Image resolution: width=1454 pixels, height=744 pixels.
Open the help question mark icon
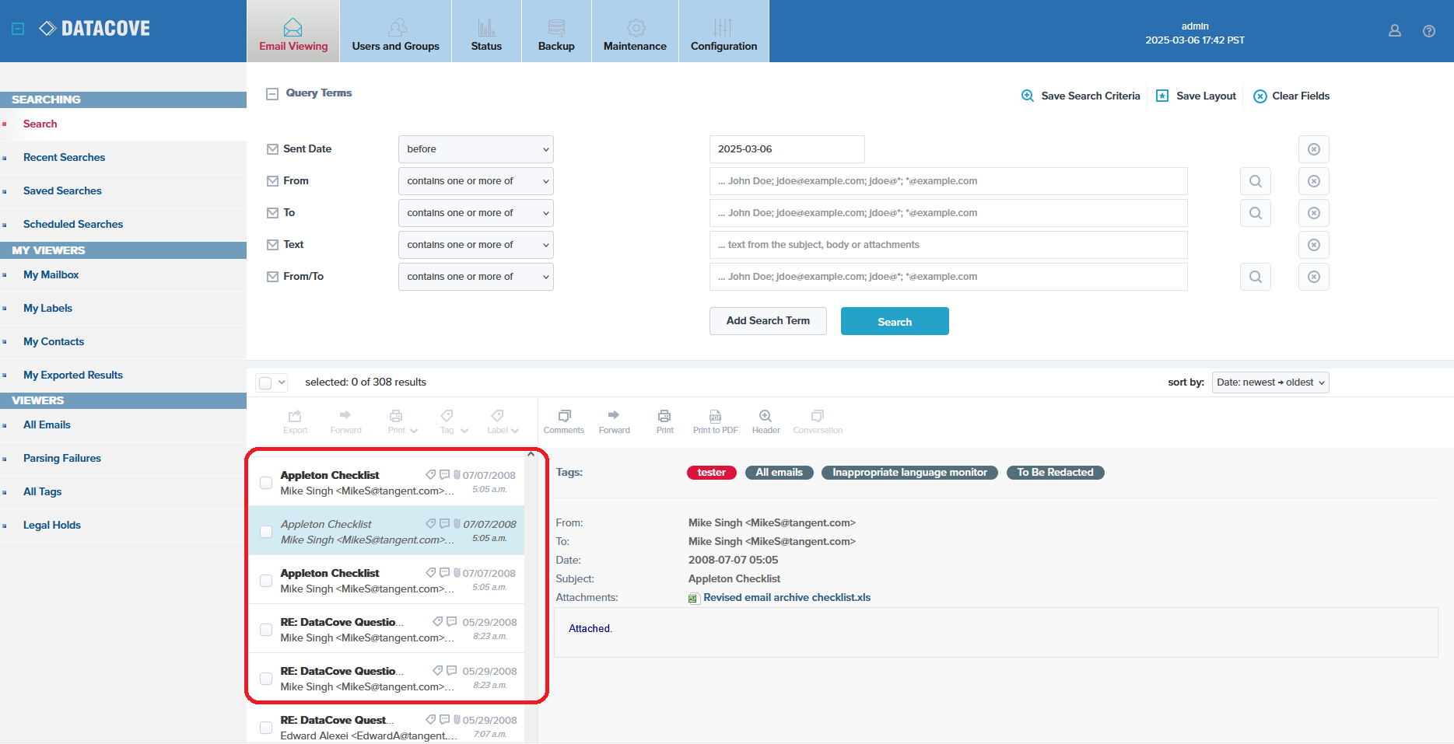pos(1429,31)
